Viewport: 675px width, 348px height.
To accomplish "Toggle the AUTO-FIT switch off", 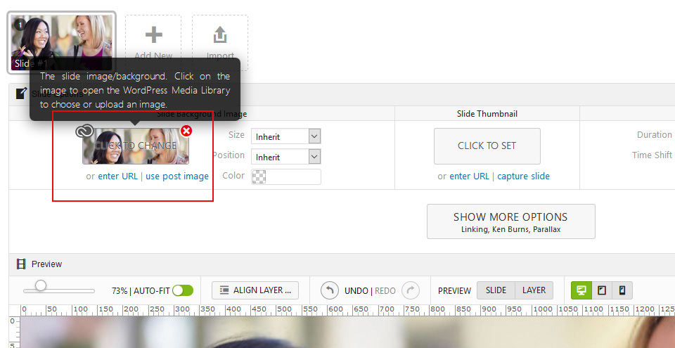I will 183,290.
